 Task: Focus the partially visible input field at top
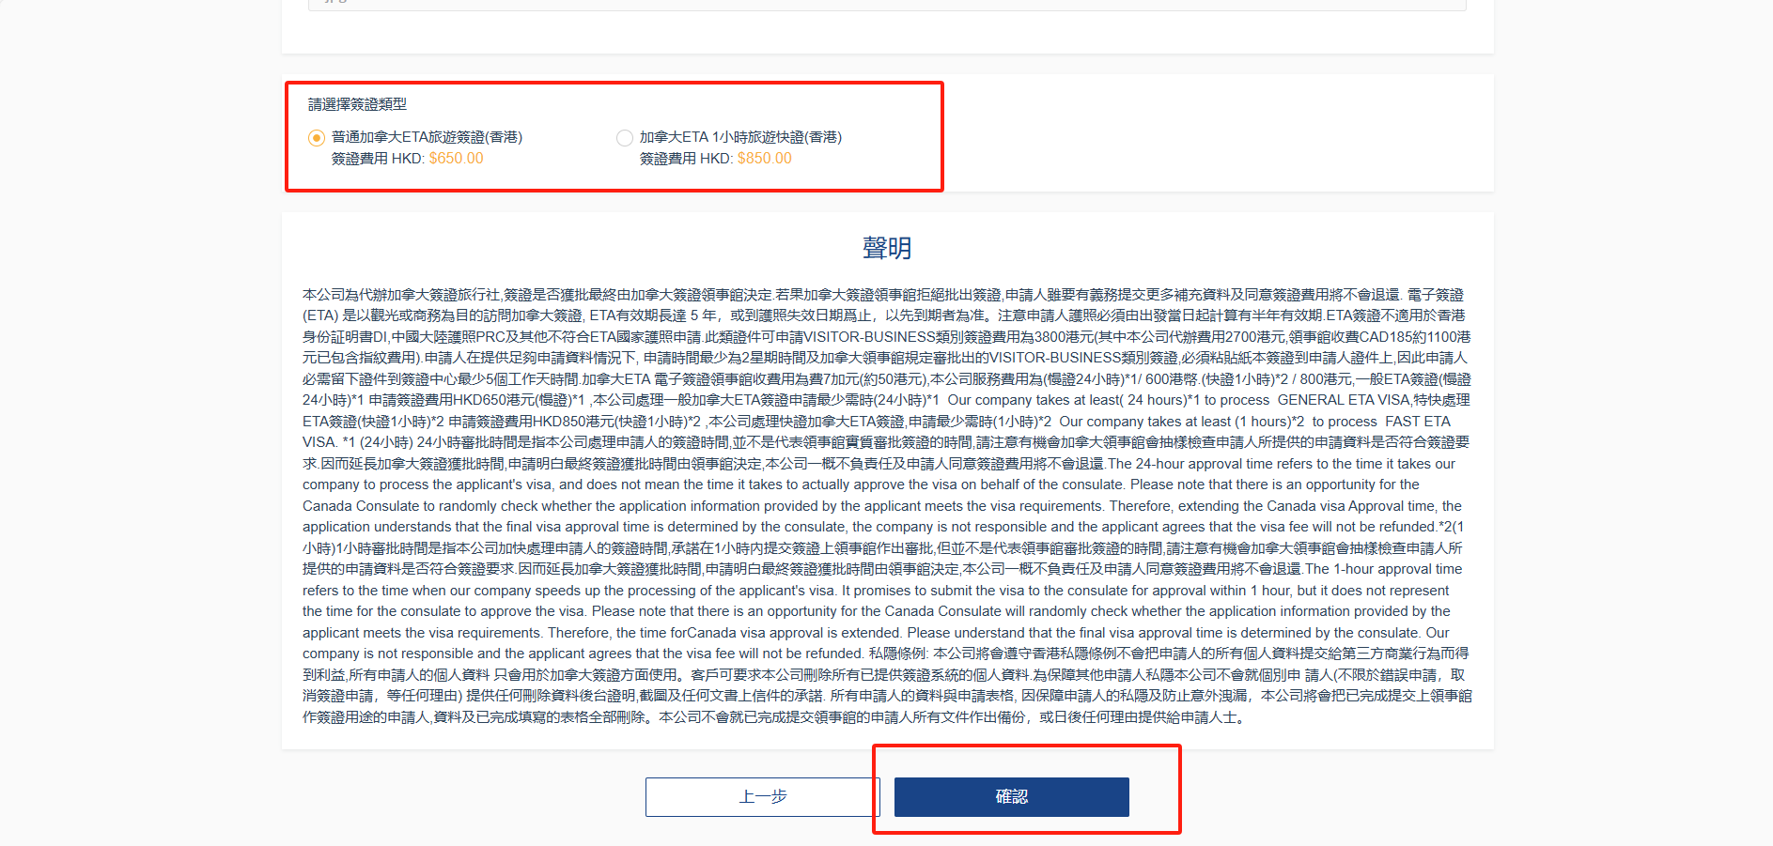point(886,5)
